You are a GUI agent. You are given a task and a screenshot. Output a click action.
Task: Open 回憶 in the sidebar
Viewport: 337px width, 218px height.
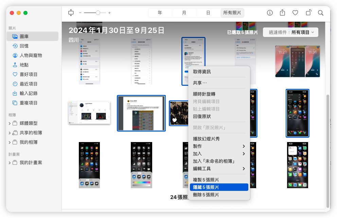click(33, 46)
